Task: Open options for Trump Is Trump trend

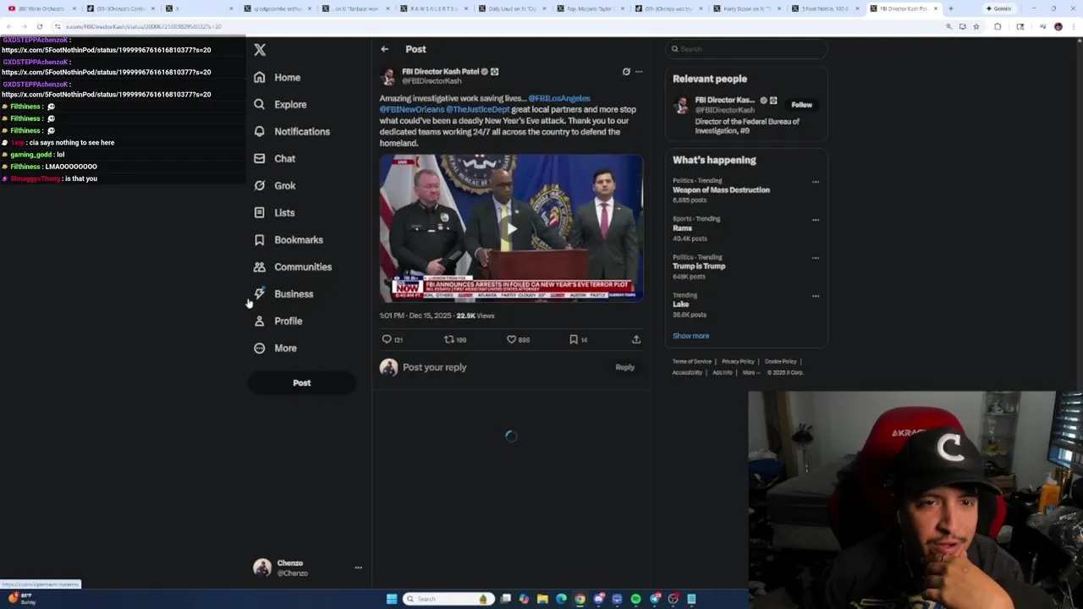Action: tap(816, 258)
